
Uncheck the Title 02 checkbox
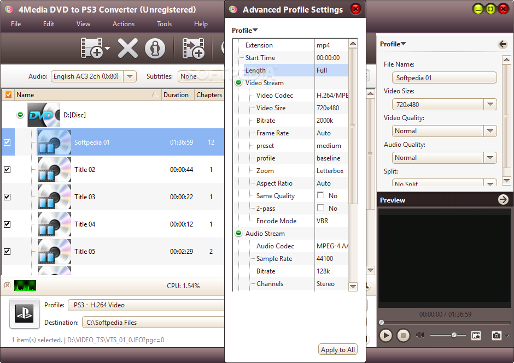point(7,170)
